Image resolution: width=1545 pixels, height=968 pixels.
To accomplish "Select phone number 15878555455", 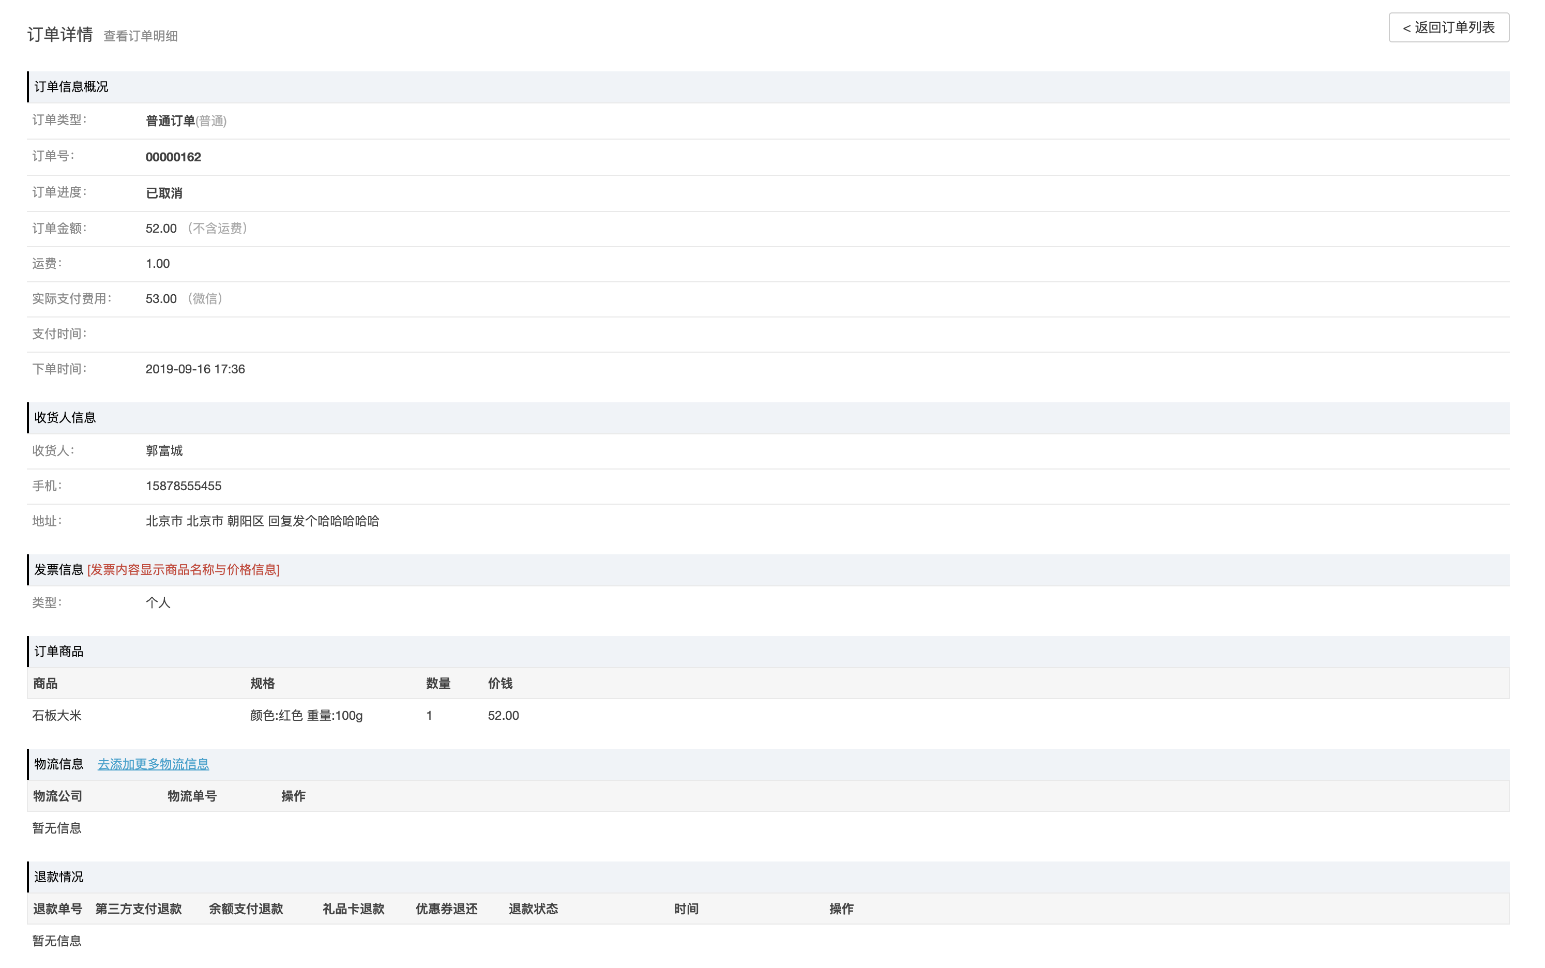I will click(184, 486).
